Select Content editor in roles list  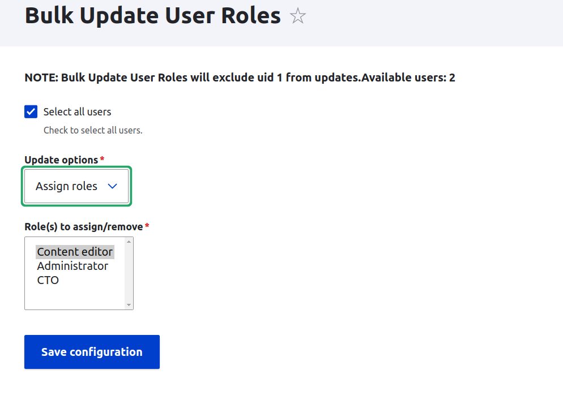coord(75,252)
